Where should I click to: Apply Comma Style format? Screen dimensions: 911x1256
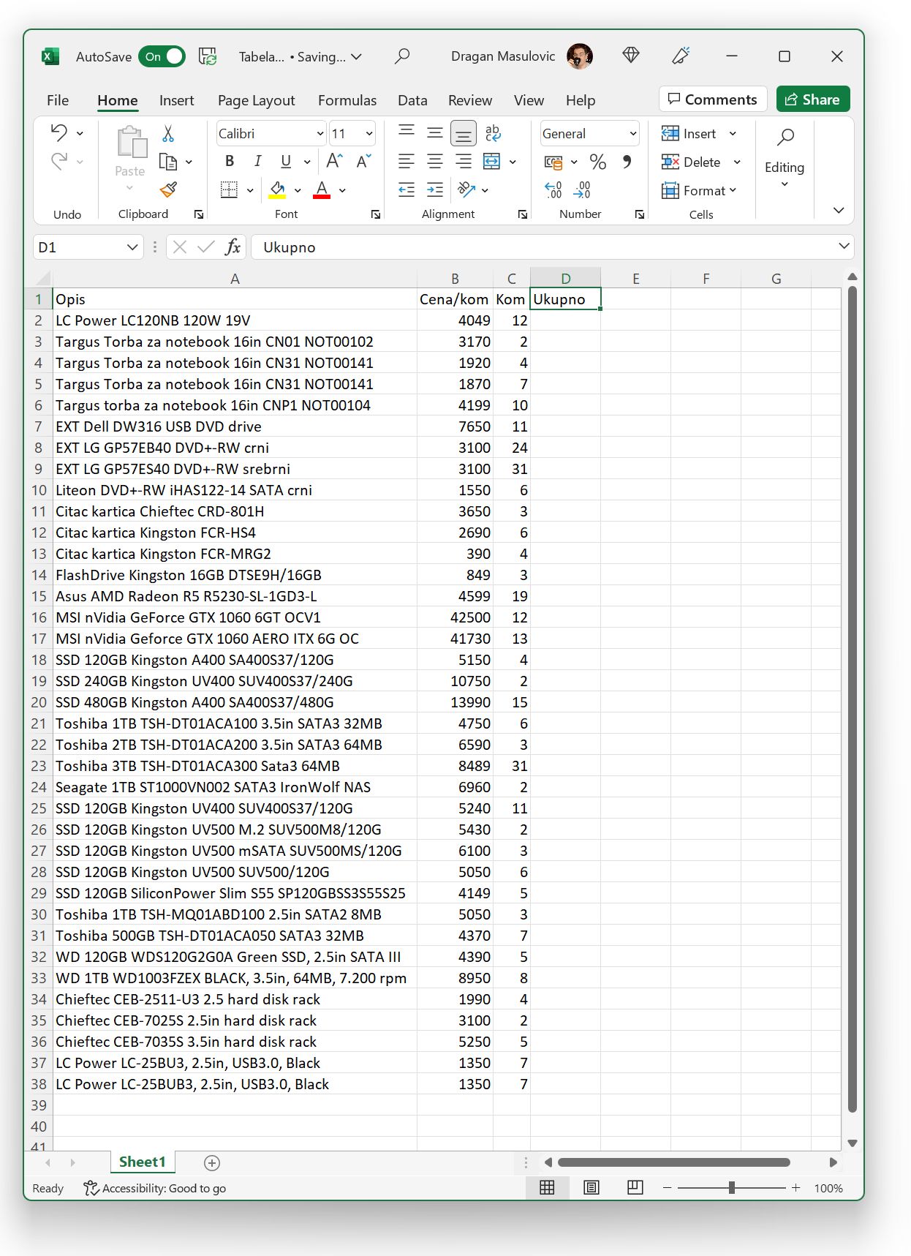pyautogui.click(x=627, y=162)
